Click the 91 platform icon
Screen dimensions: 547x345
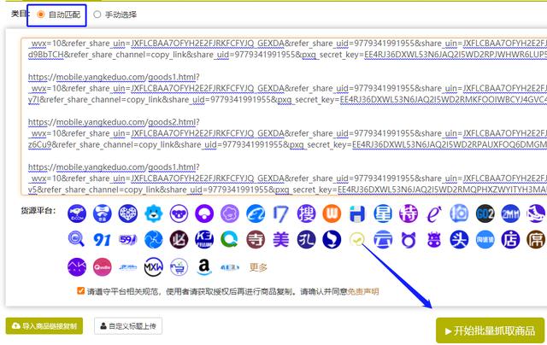[x=103, y=240]
